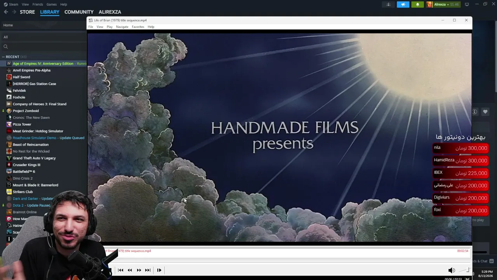
Task: Click the library search magnifier icon
Action: click(x=5, y=47)
